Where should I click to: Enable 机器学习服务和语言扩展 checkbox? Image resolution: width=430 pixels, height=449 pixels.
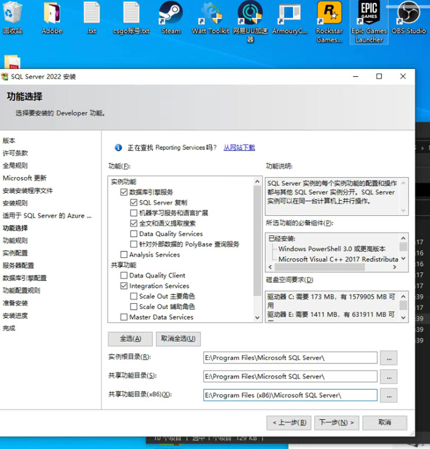133,213
